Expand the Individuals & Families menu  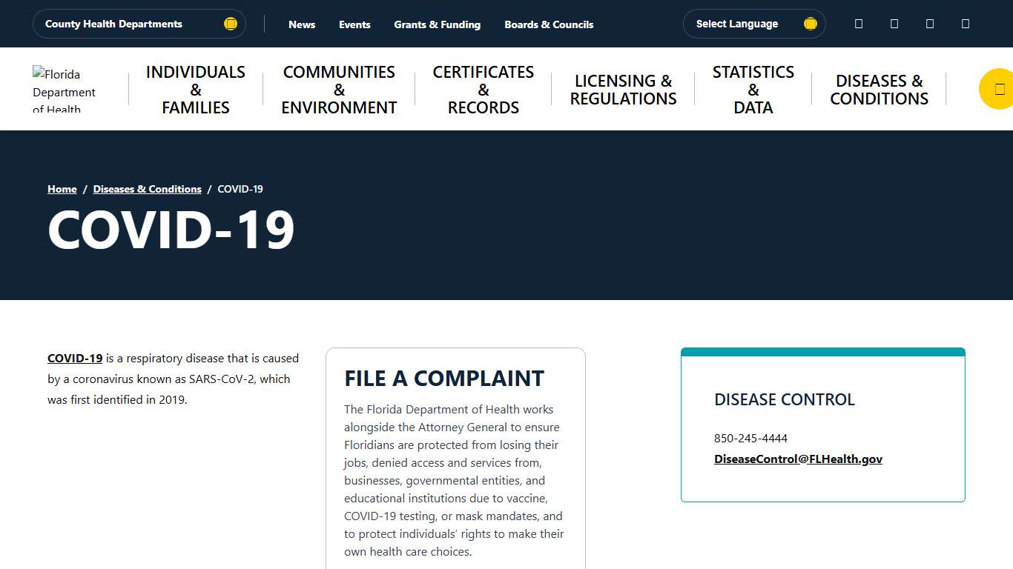click(196, 90)
